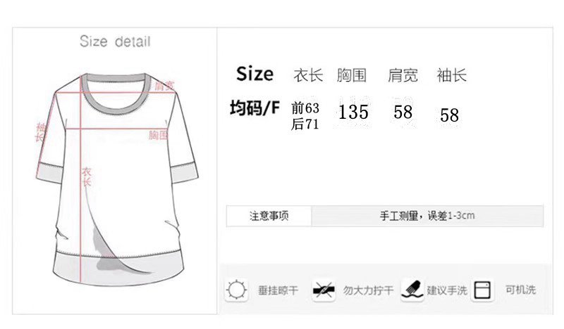Click the 135 bust measurement value
This screenshot has width=564, height=329.
[353, 112]
